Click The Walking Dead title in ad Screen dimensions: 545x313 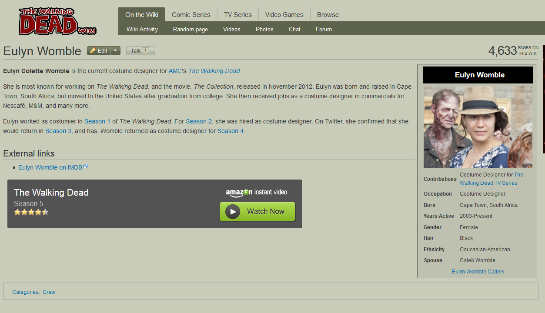click(51, 193)
